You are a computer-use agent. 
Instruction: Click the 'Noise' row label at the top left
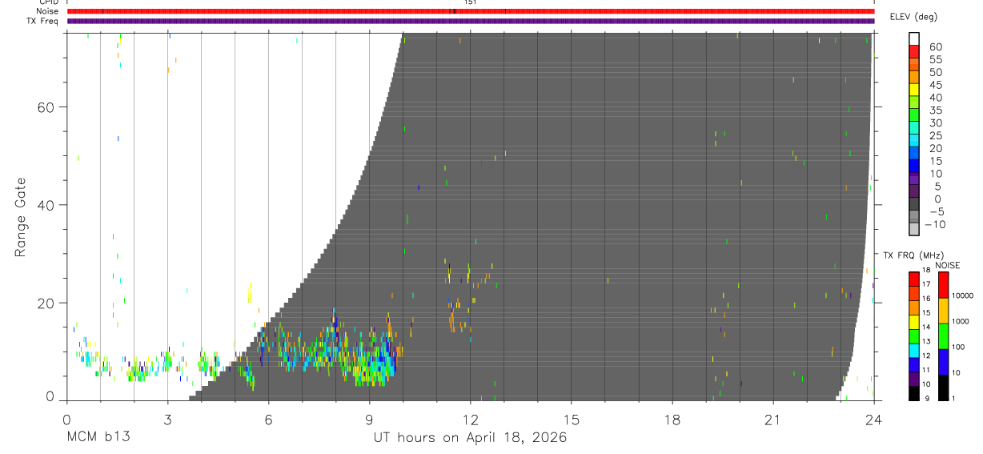[47, 11]
